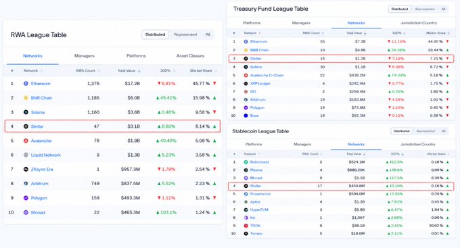Viewport: 460px width, 248px height.
Task: Click the Avalanche C-Chain icon in Treasury table
Action: [246, 75]
